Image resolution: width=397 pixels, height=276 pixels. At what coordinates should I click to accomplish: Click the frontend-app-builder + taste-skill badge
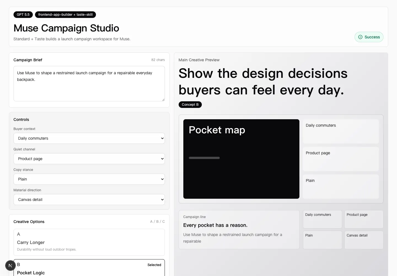tap(65, 15)
